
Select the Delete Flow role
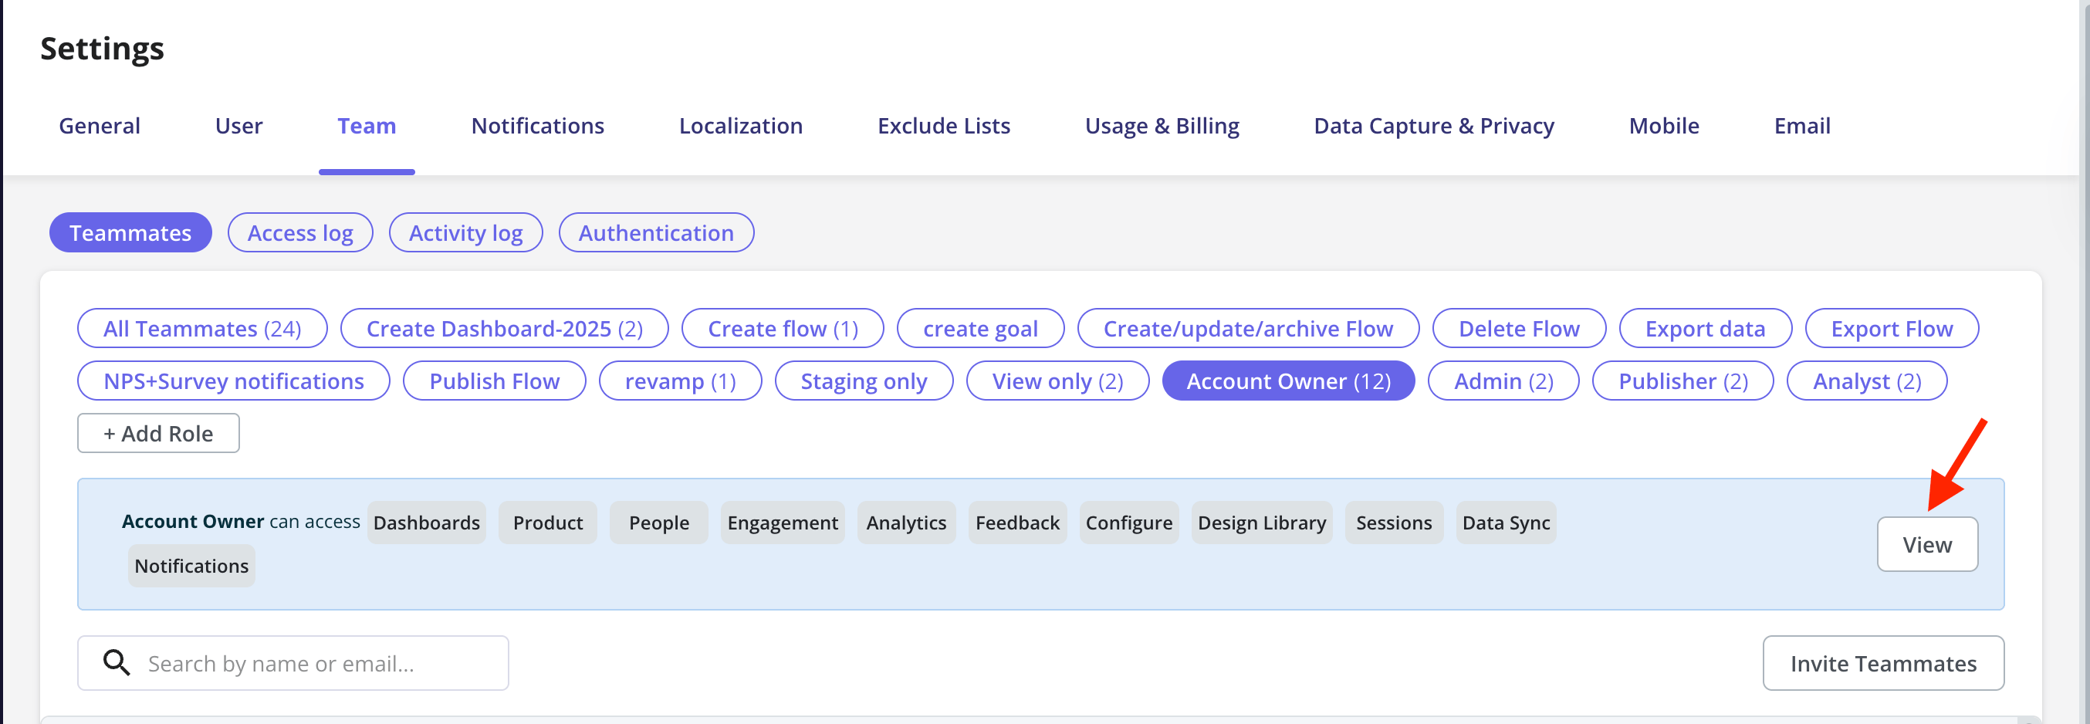point(1519,329)
